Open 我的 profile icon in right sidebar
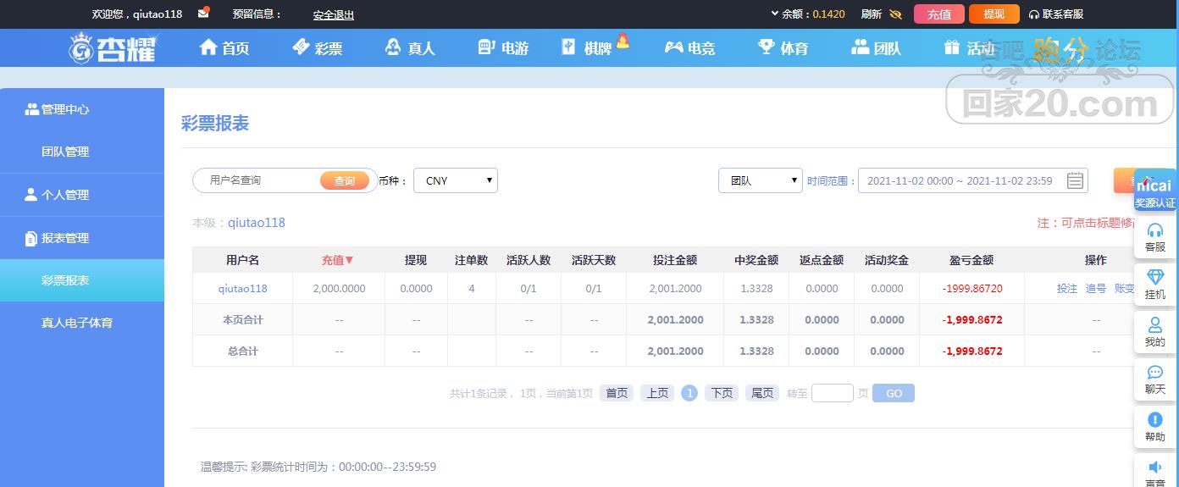1179x487 pixels. click(1154, 332)
